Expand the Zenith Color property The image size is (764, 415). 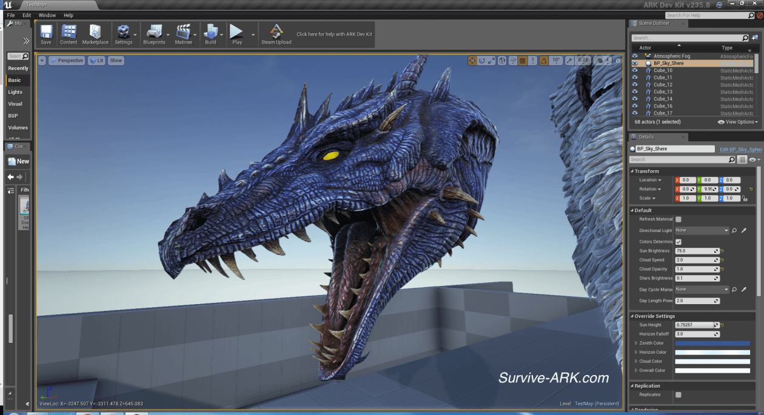pyautogui.click(x=636, y=344)
